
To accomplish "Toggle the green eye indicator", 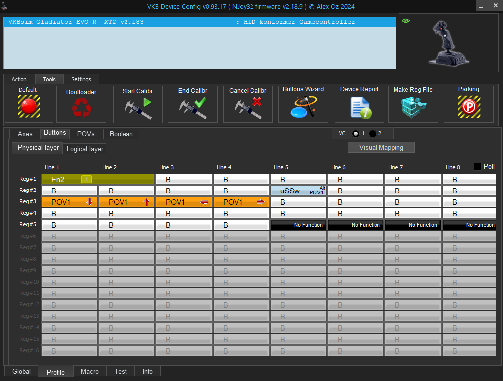I will pos(406,21).
